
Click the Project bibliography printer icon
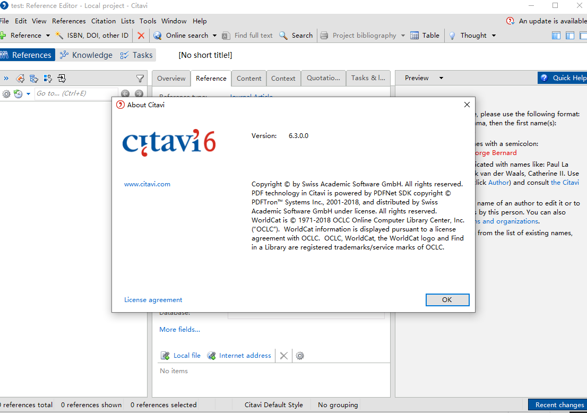(324, 36)
